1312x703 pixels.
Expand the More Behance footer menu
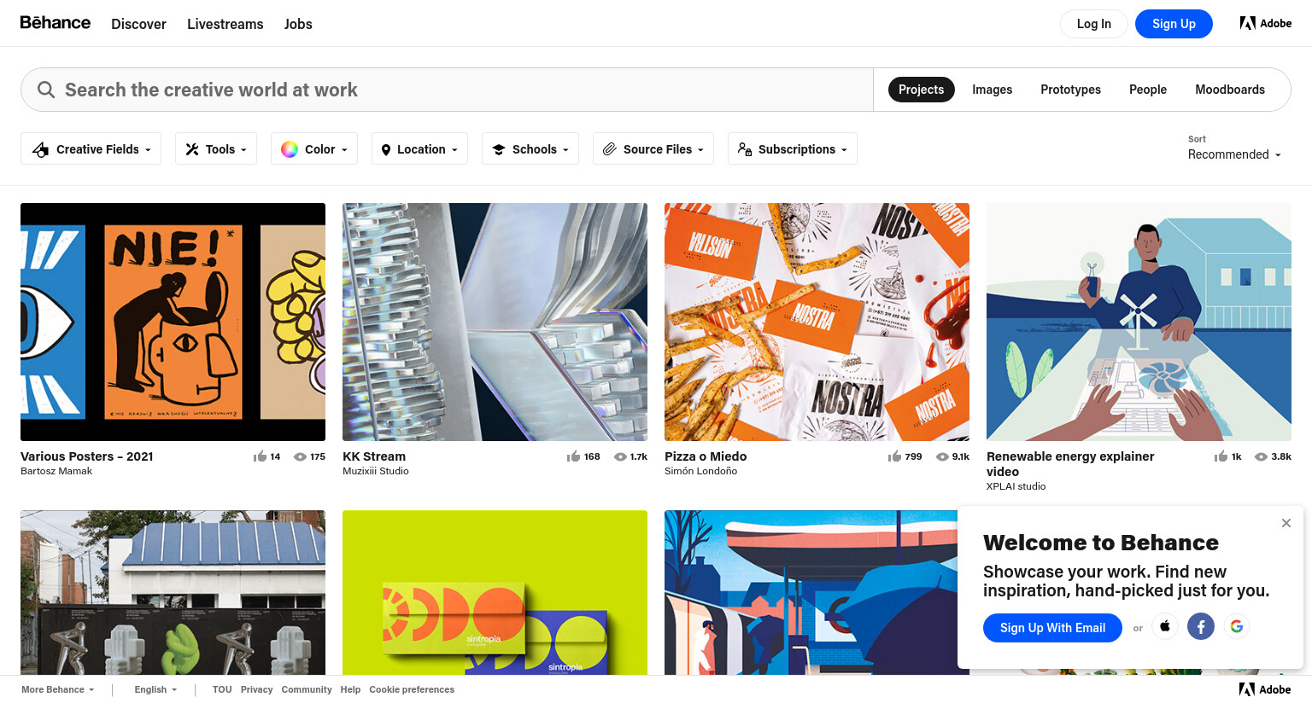tap(57, 689)
